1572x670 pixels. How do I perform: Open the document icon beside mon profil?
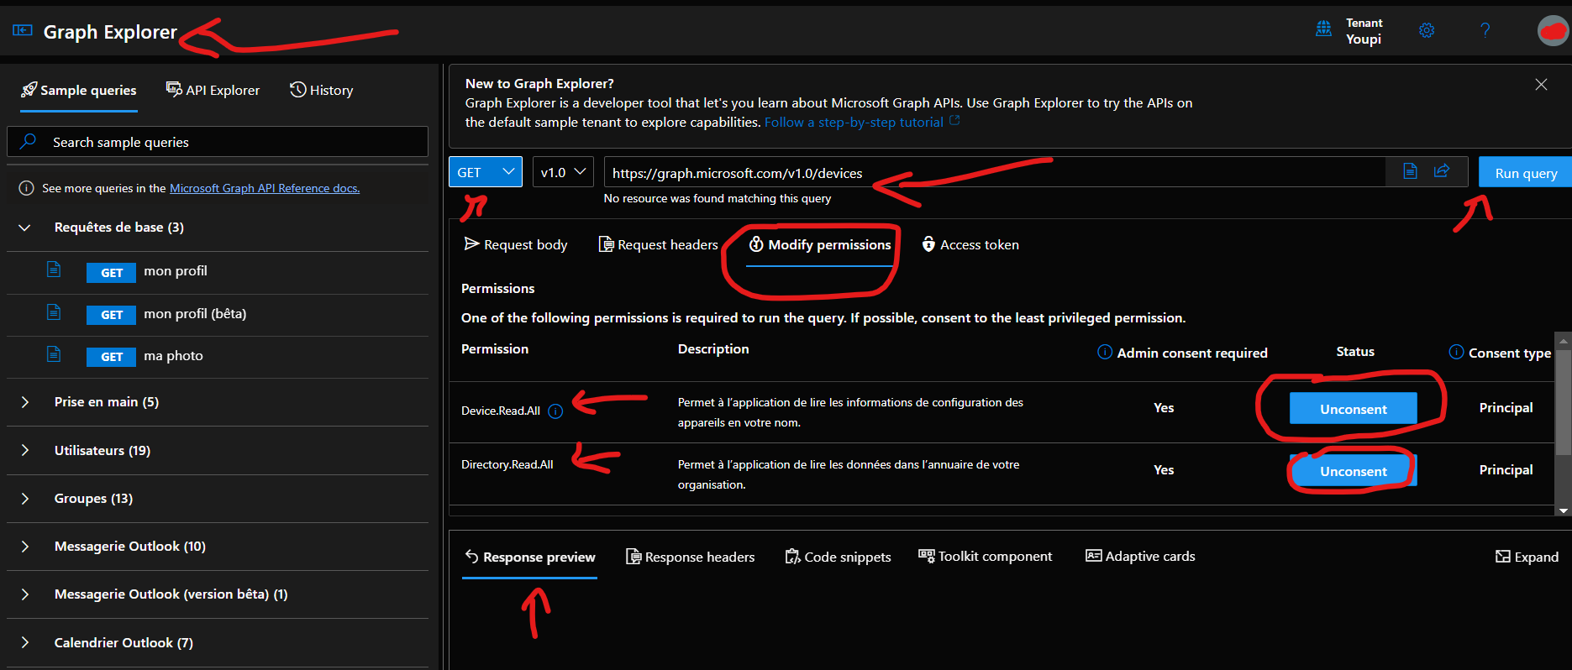click(54, 270)
